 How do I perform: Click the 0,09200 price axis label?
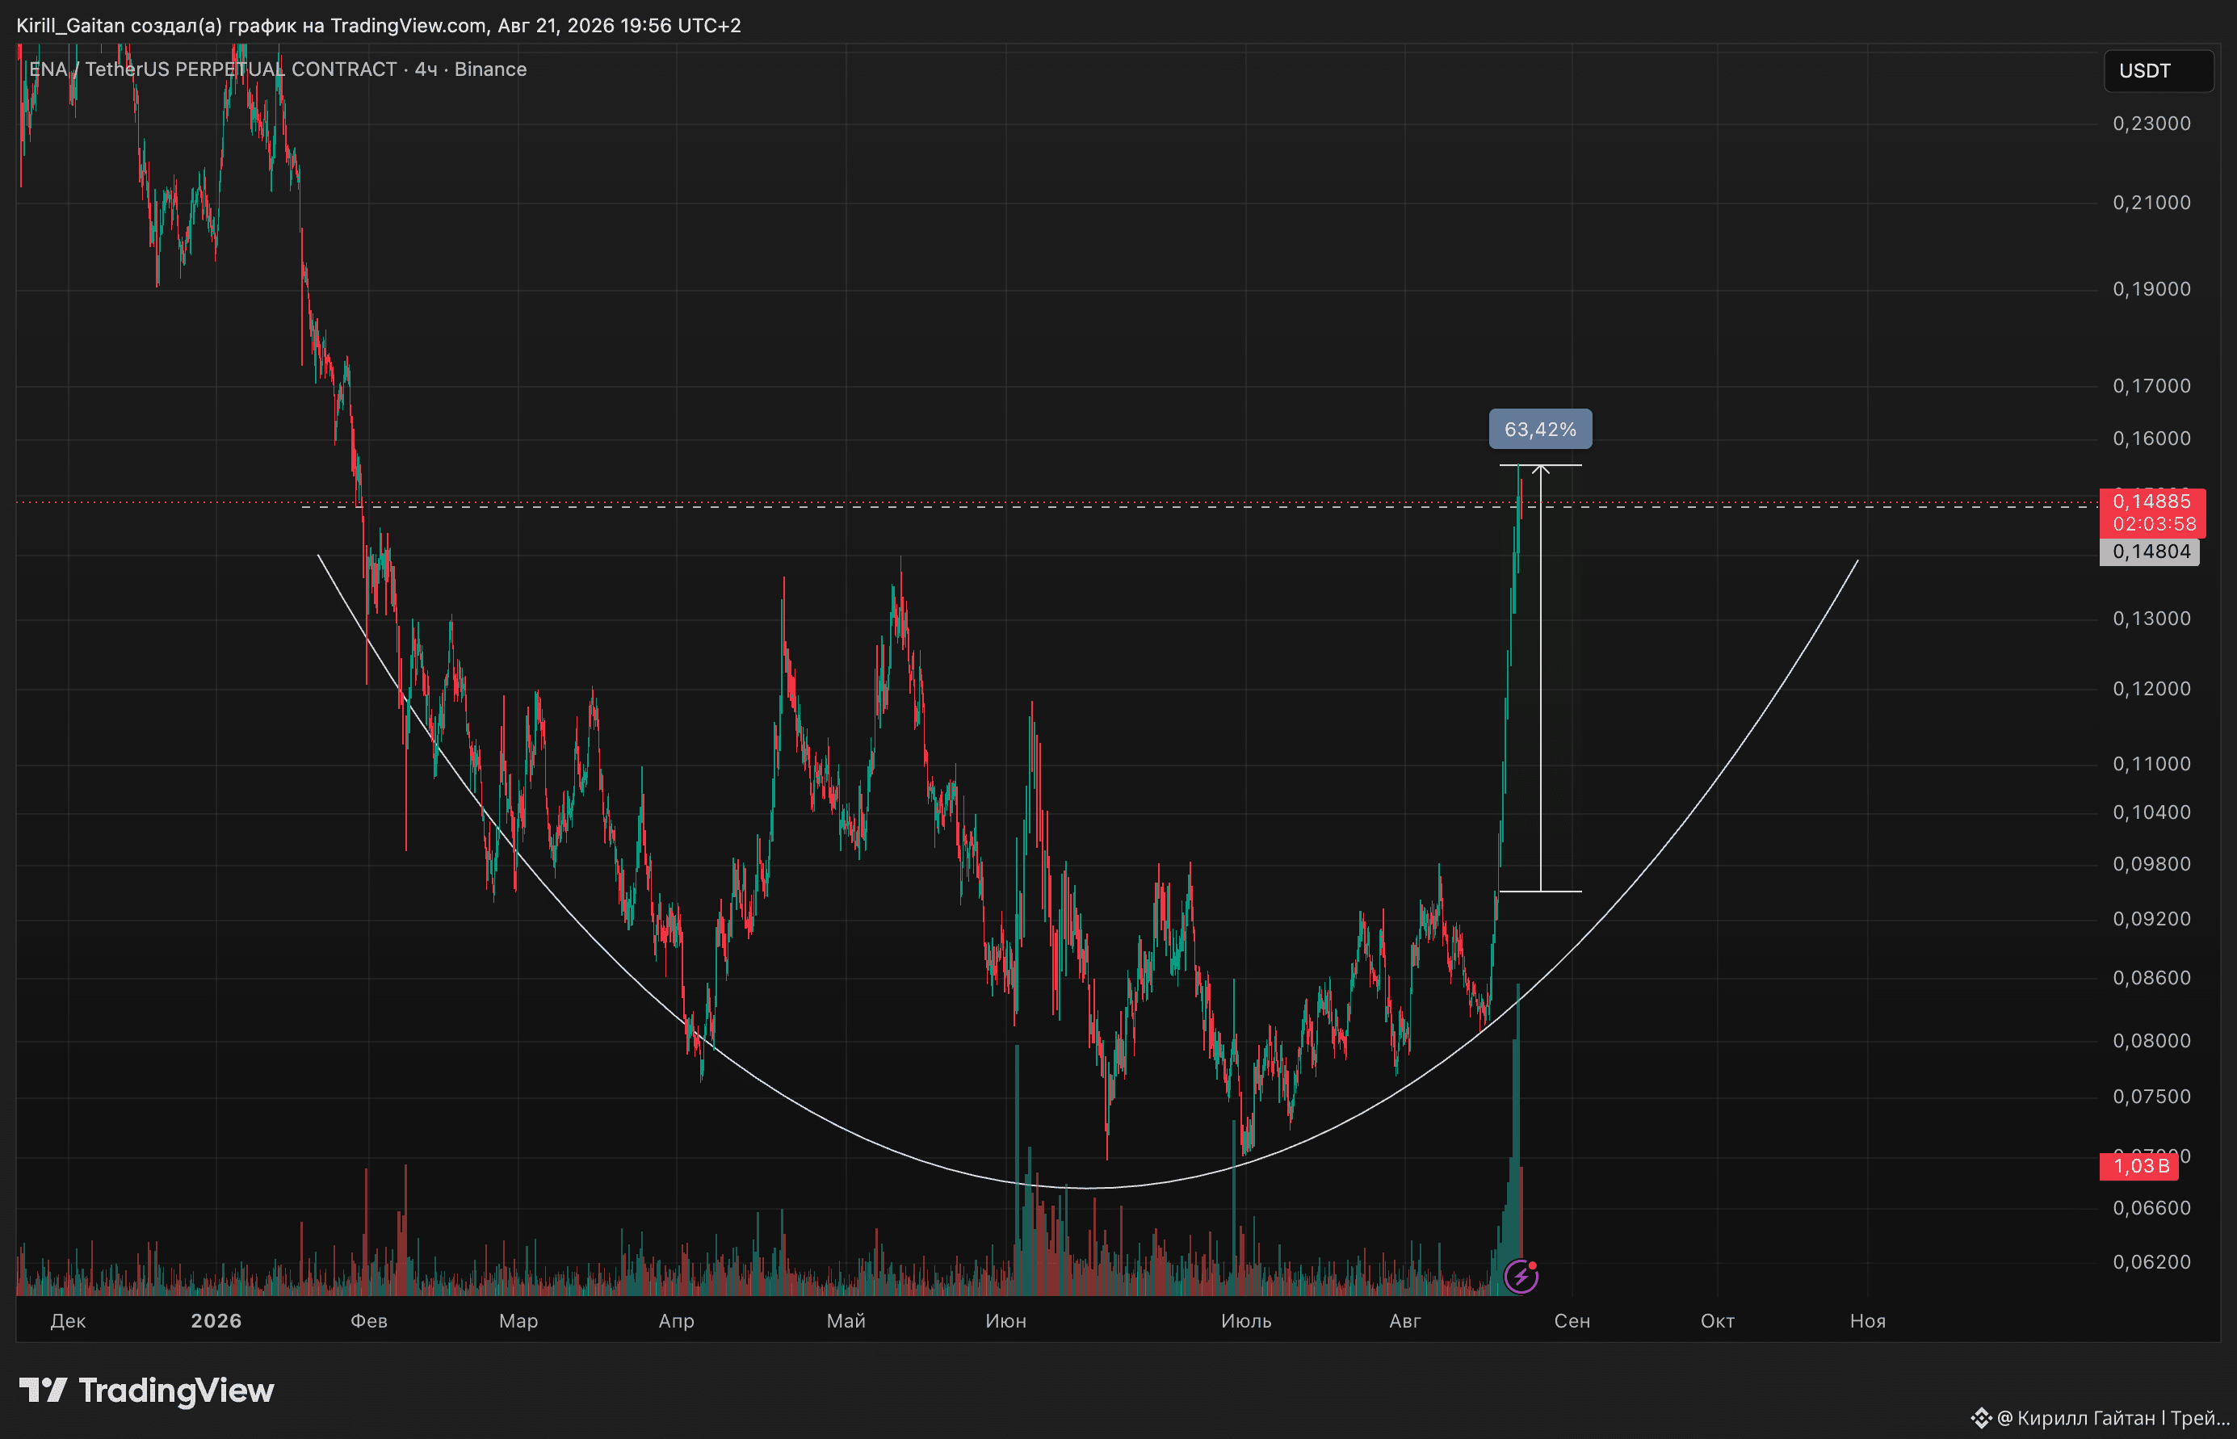coord(2152,918)
